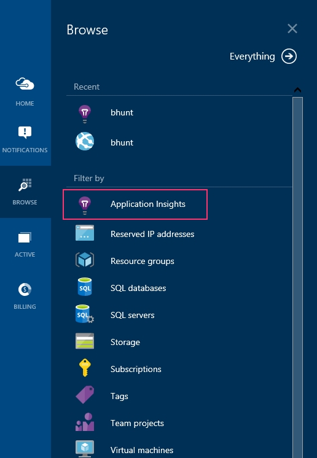
Task: Open recent website resource 'bhunt'
Action: [122, 142]
